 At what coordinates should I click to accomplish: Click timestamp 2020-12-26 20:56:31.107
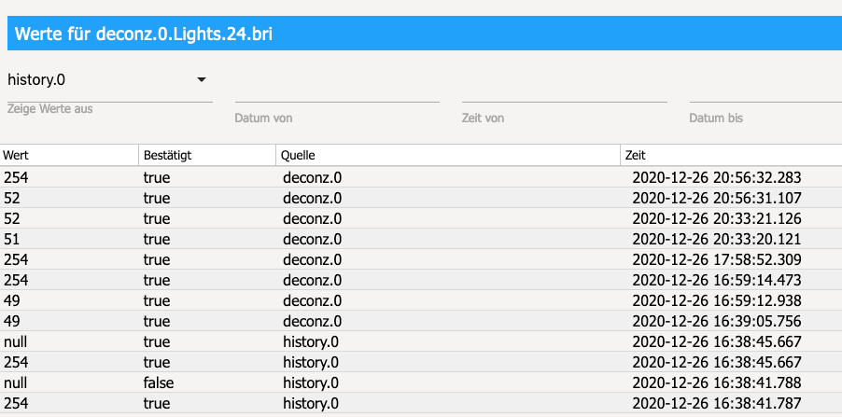(x=717, y=198)
